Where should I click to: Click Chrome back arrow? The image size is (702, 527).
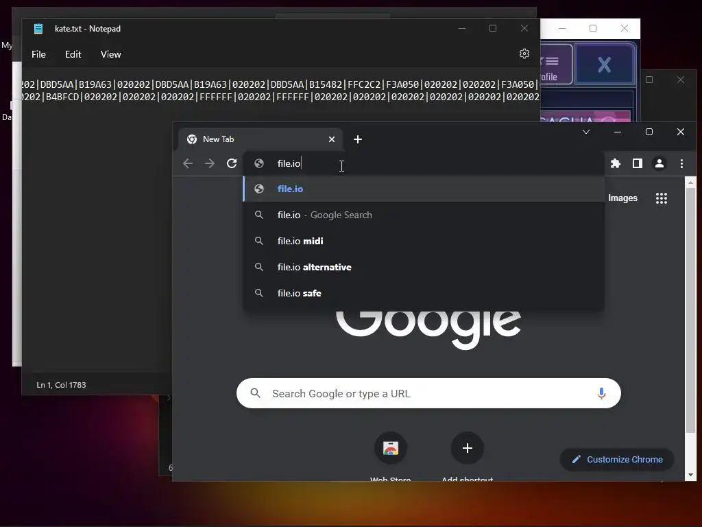[x=188, y=163]
